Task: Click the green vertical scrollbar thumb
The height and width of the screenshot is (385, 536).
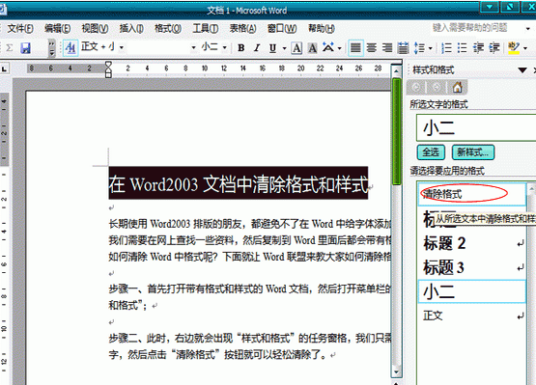Action: click(397, 131)
